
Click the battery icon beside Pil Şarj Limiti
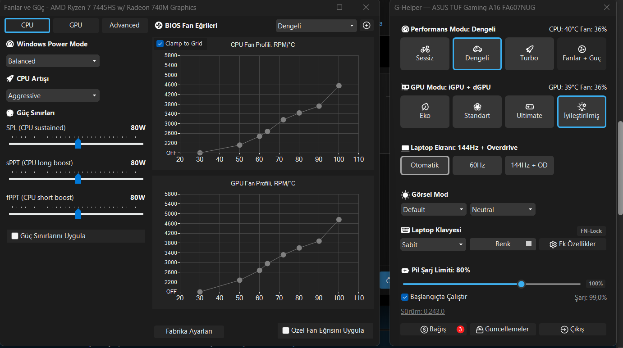coord(405,270)
